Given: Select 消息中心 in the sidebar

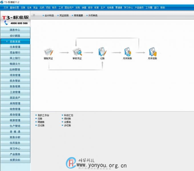Looking at the screenshot, I should pyautogui.click(x=15, y=30).
